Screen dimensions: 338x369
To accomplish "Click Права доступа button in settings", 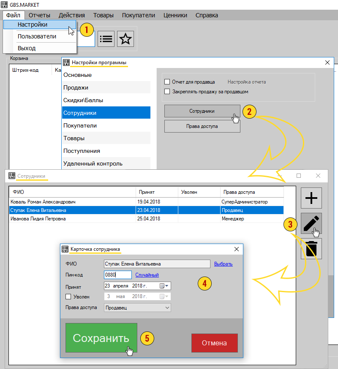I will click(x=202, y=126).
